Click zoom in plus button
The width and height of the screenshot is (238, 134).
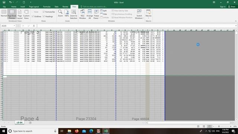click(231, 127)
